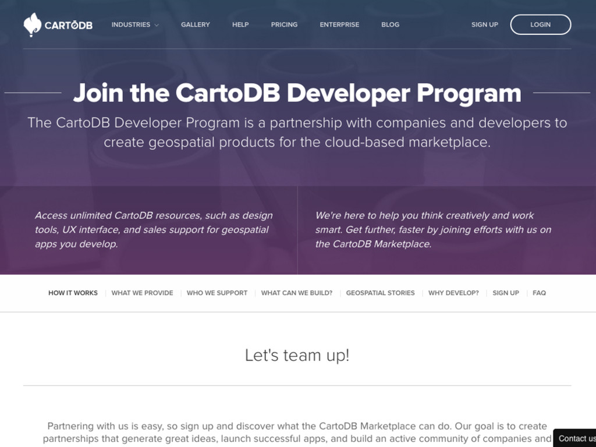Click Sign Up in the section navigation
The image size is (596, 447).
[506, 293]
